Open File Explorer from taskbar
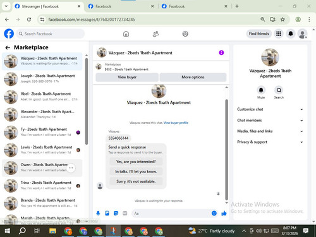316x237 pixels. (x=52, y=231)
